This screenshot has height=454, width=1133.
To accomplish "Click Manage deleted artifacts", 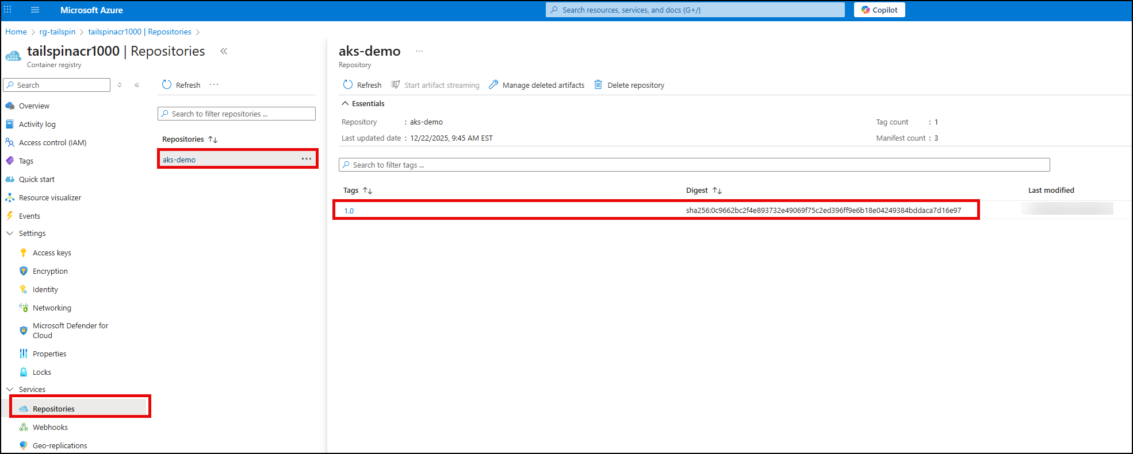I will [x=537, y=85].
